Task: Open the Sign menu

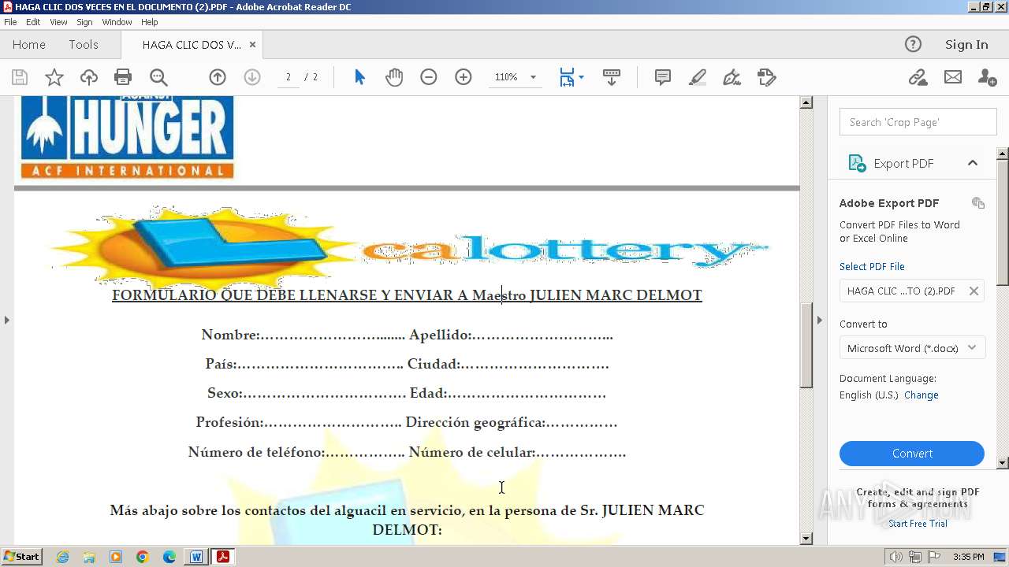Action: (84, 22)
